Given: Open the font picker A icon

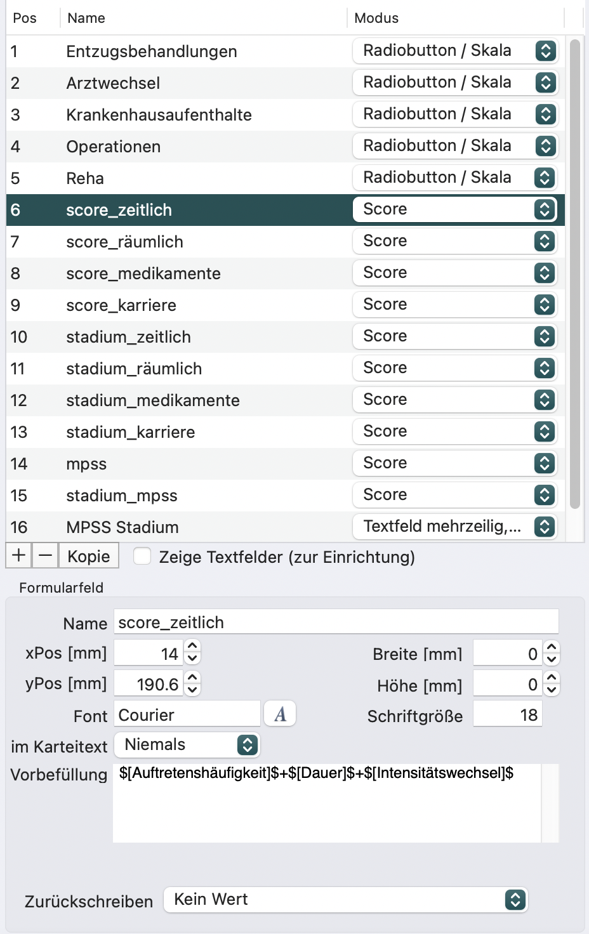Looking at the screenshot, I should 280,714.
